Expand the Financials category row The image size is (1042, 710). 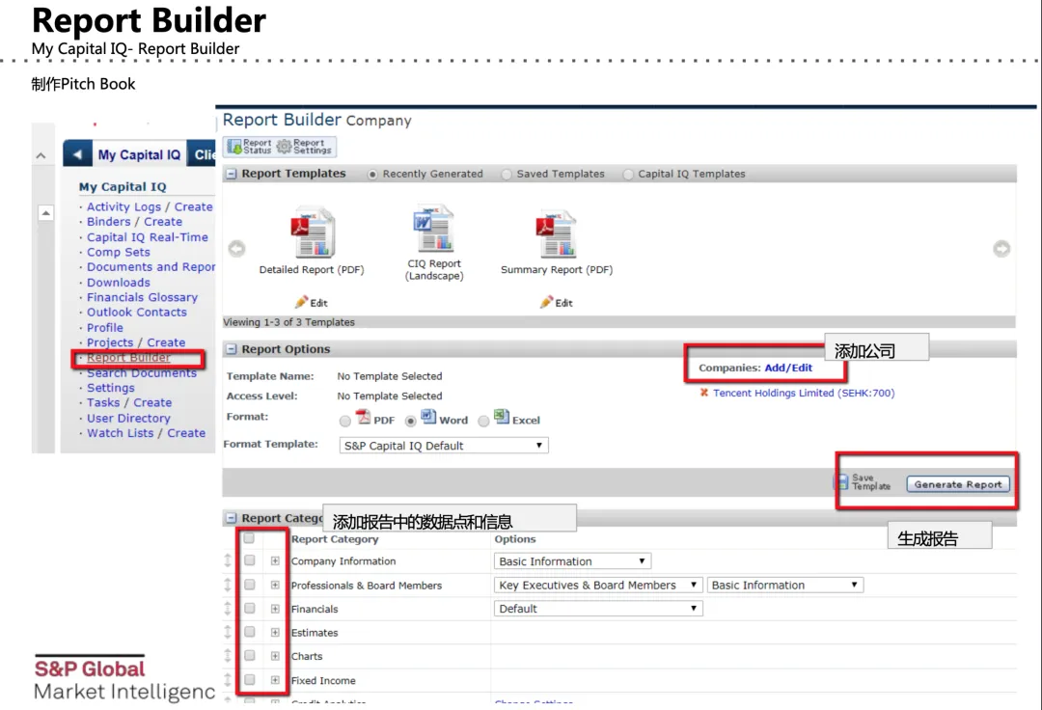[x=275, y=609]
